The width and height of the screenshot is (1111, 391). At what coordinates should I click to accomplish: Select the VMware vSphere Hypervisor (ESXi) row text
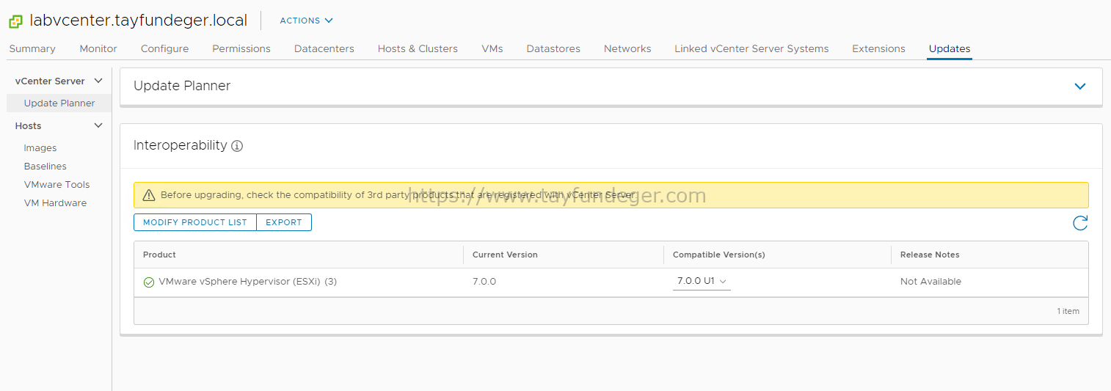[x=247, y=282]
